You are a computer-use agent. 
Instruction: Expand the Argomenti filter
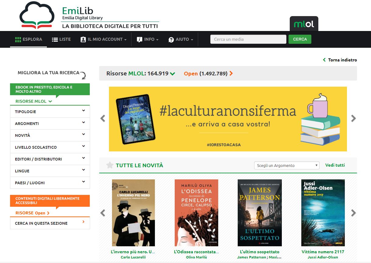pyautogui.click(x=50, y=123)
